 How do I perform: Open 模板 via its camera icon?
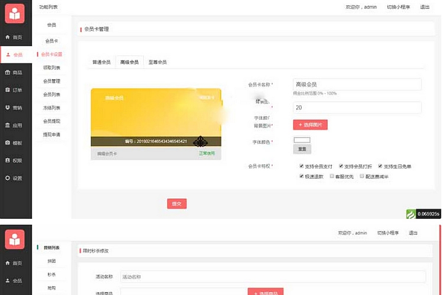[7, 143]
